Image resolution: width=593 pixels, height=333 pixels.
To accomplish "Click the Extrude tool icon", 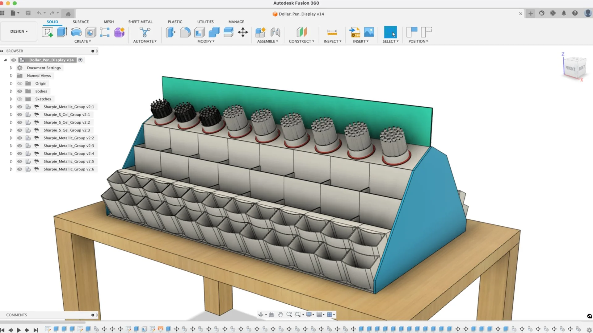I will pos(62,32).
